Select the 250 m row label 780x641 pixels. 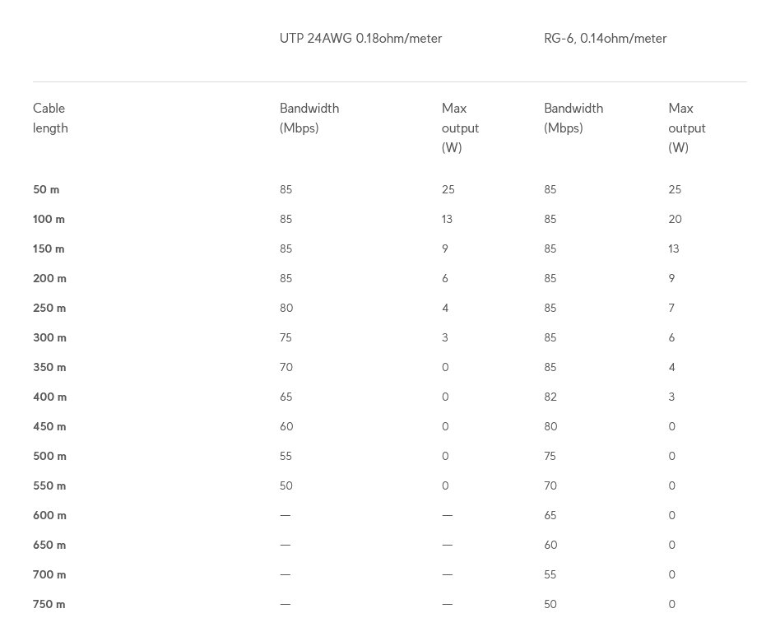[x=49, y=309]
